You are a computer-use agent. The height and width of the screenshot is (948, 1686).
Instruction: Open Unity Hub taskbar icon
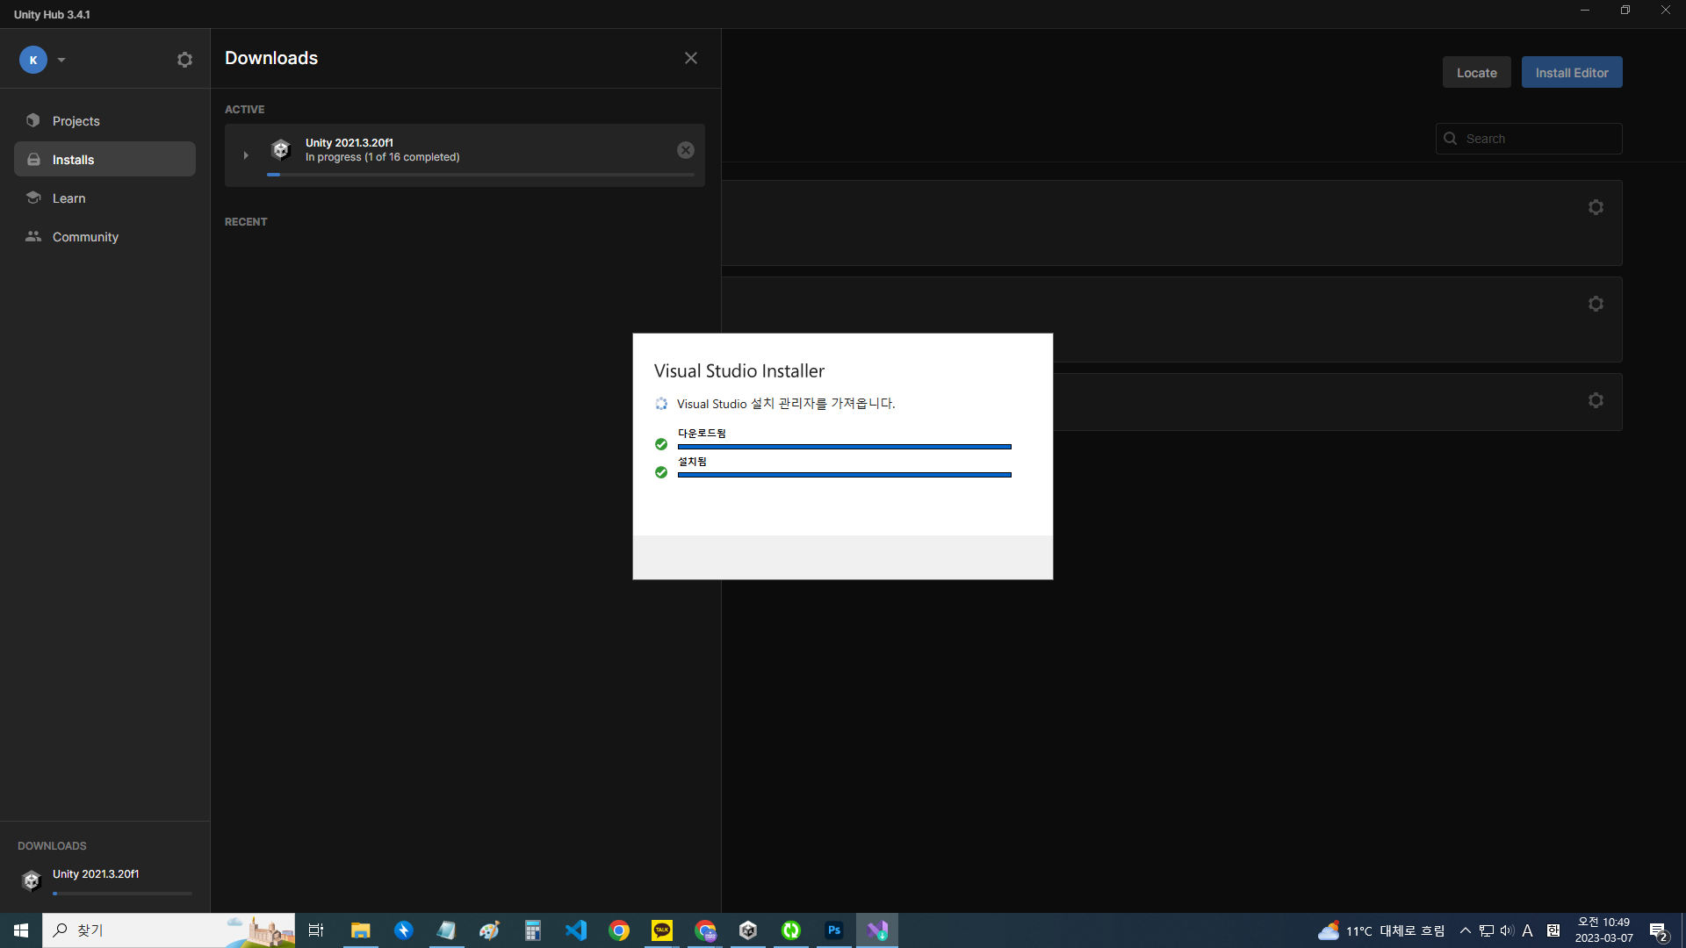tap(748, 930)
